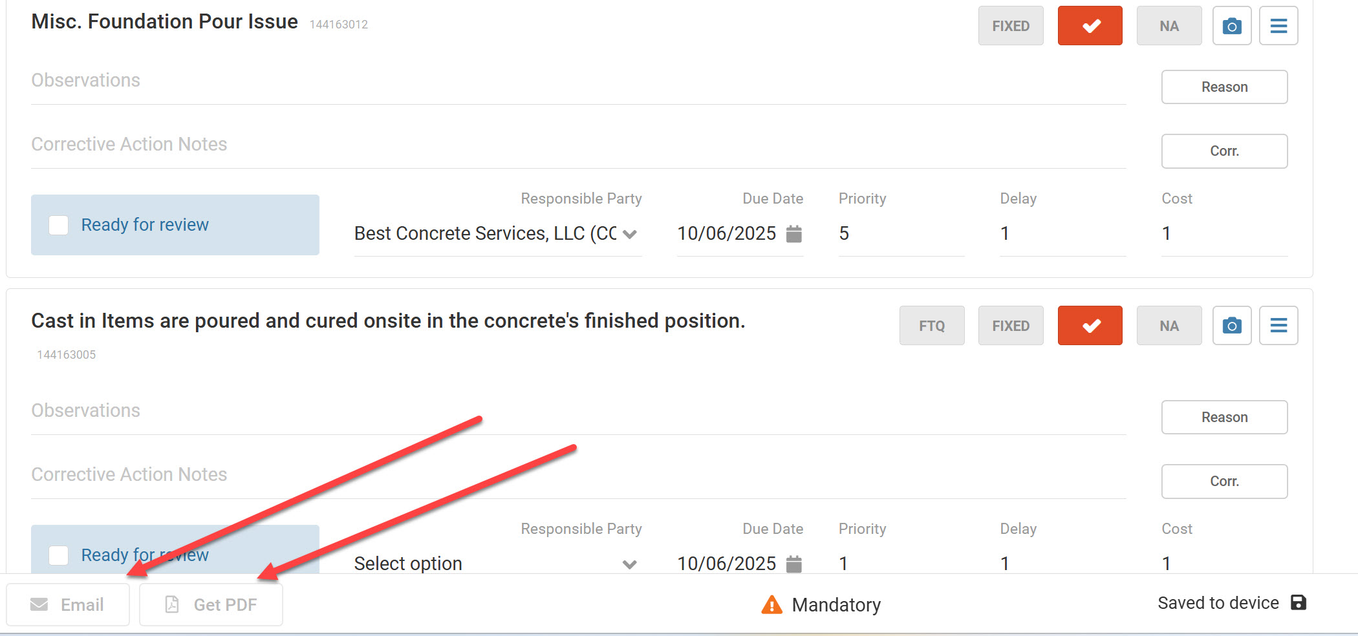The image size is (1358, 636).
Task: Open calendar picker for second Due Date
Action: [x=794, y=564]
